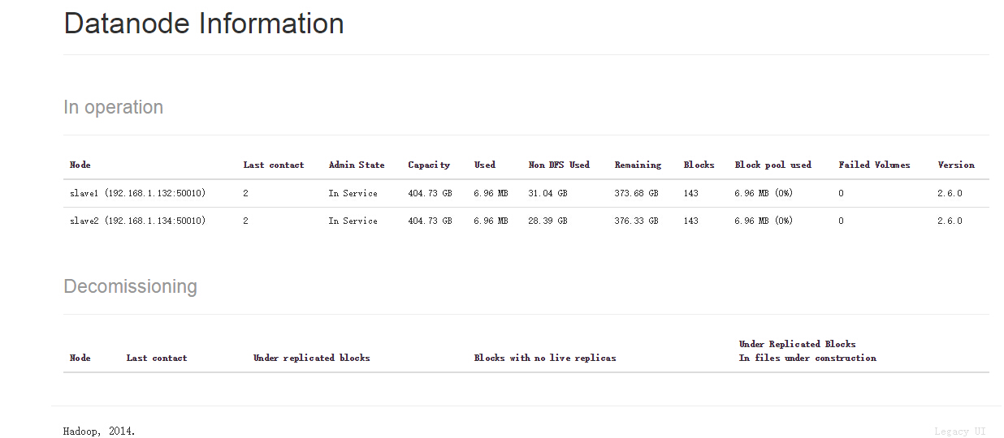Open the Legacy UI link

[960, 432]
